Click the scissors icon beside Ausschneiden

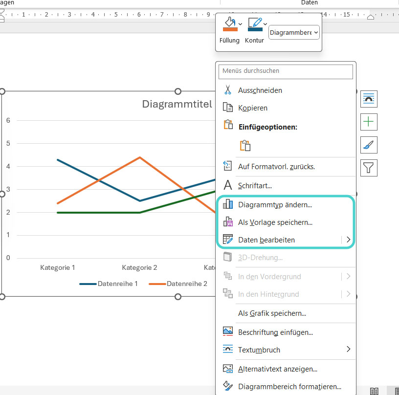coord(228,90)
